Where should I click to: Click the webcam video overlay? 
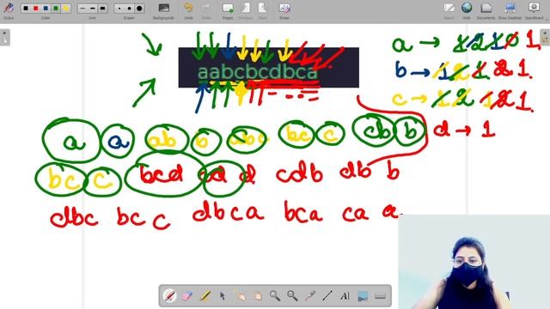point(474,262)
